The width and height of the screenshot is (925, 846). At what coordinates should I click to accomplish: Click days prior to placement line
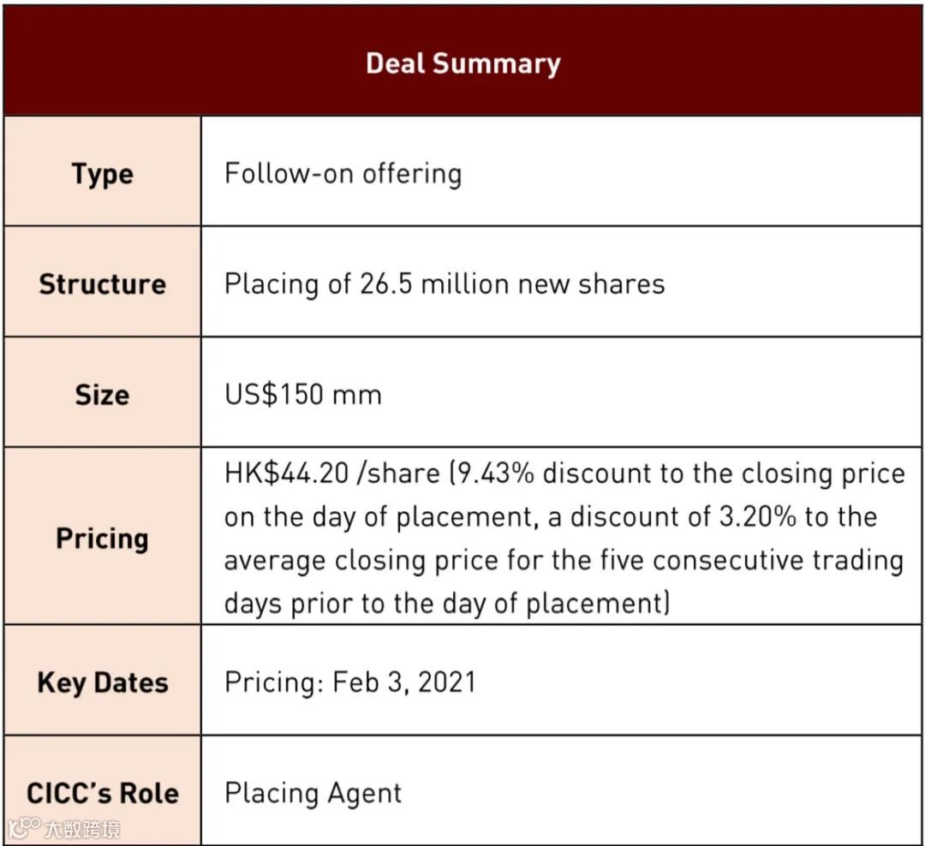446,604
